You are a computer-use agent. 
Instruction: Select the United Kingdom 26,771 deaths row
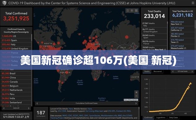(x=154, y=30)
